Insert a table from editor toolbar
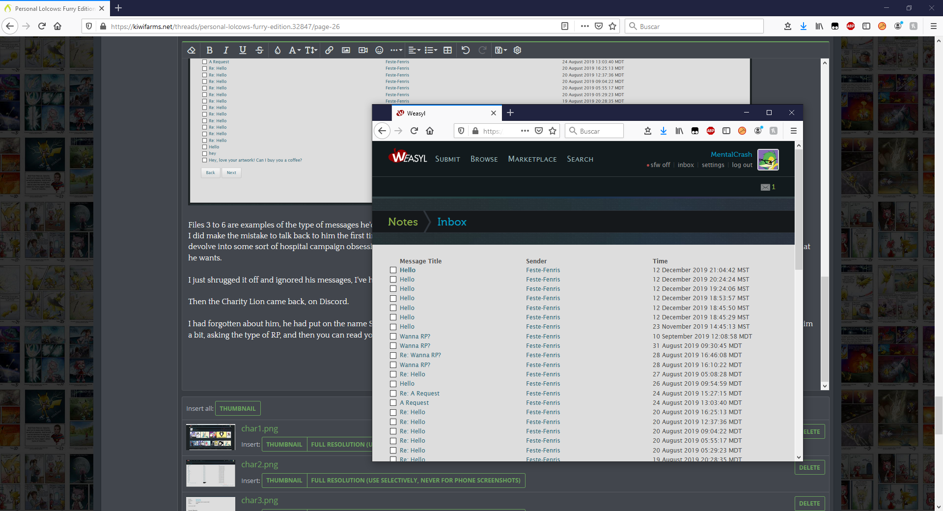Image resolution: width=943 pixels, height=511 pixels. [x=447, y=50]
